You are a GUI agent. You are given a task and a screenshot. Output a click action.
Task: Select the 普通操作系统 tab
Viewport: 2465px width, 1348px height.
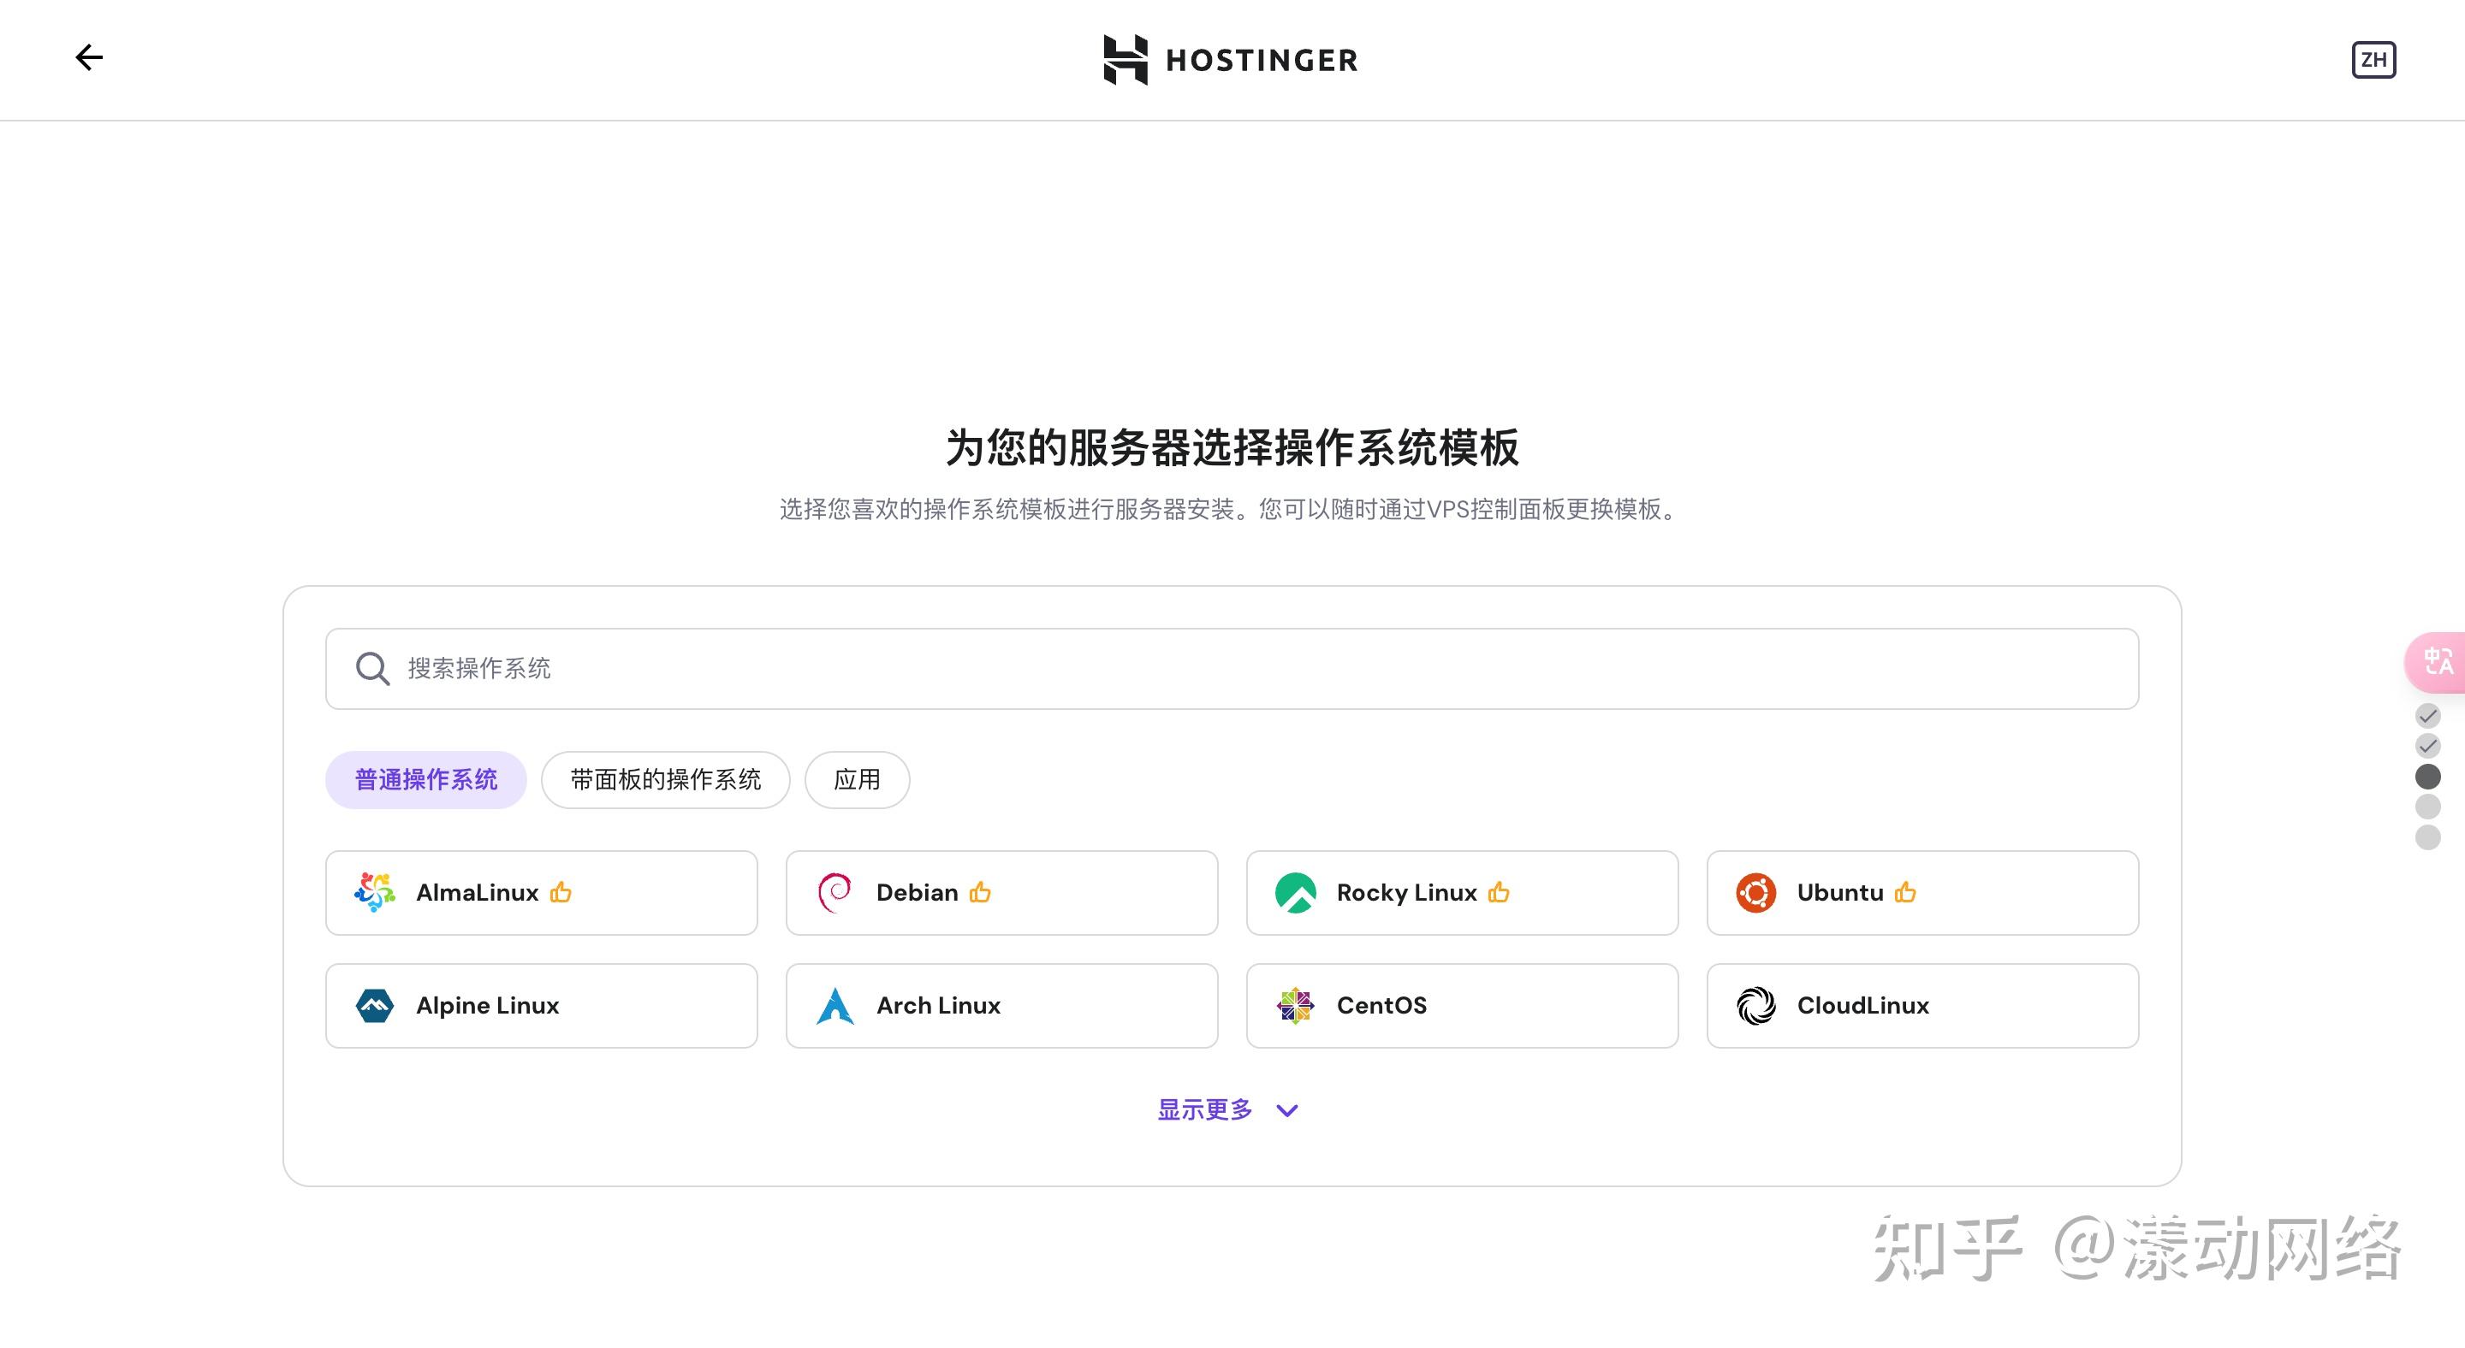[x=426, y=780]
